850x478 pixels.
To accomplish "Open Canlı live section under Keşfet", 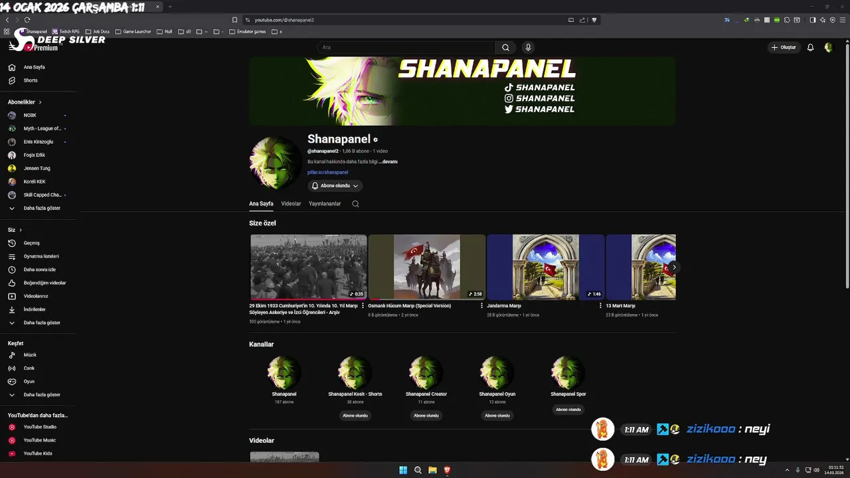I will coord(29,368).
